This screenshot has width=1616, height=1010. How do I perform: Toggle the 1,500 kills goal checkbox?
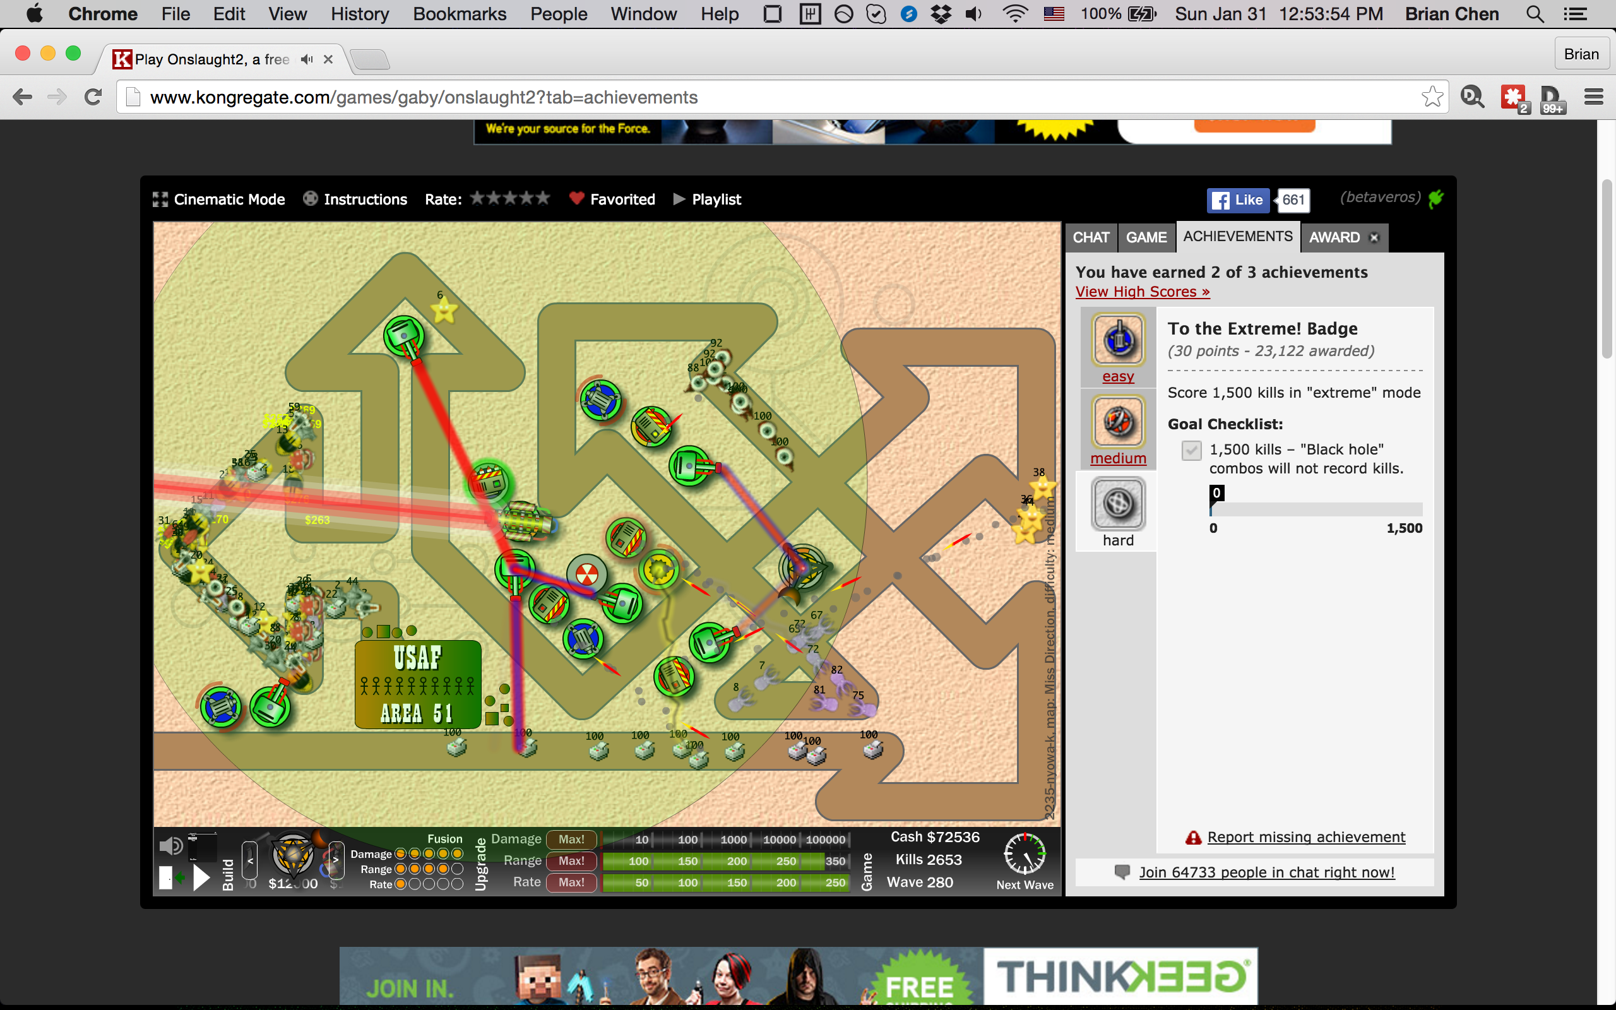(1191, 450)
